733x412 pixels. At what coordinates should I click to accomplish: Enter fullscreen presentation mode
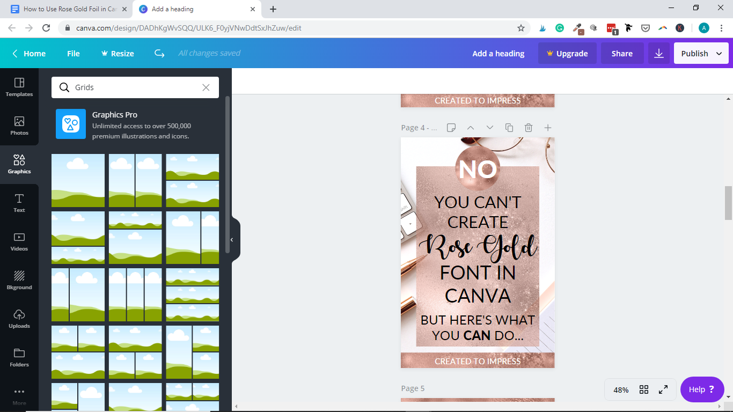663,390
